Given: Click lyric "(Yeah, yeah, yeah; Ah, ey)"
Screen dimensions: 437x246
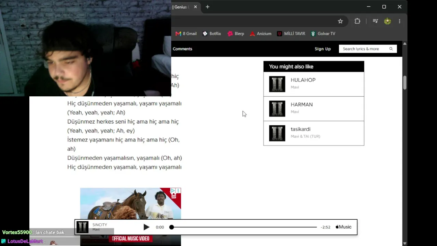Looking at the screenshot, I should (x=101, y=131).
